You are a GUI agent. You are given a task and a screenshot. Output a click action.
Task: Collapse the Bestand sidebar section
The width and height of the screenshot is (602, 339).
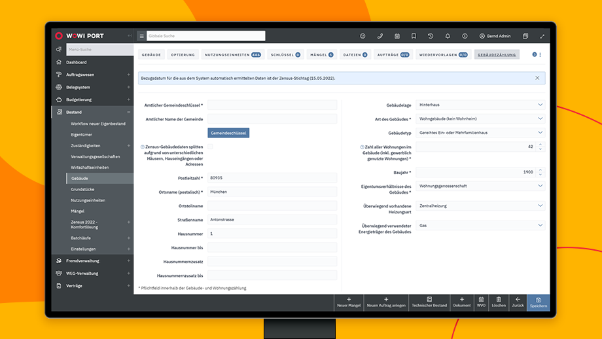tap(128, 112)
